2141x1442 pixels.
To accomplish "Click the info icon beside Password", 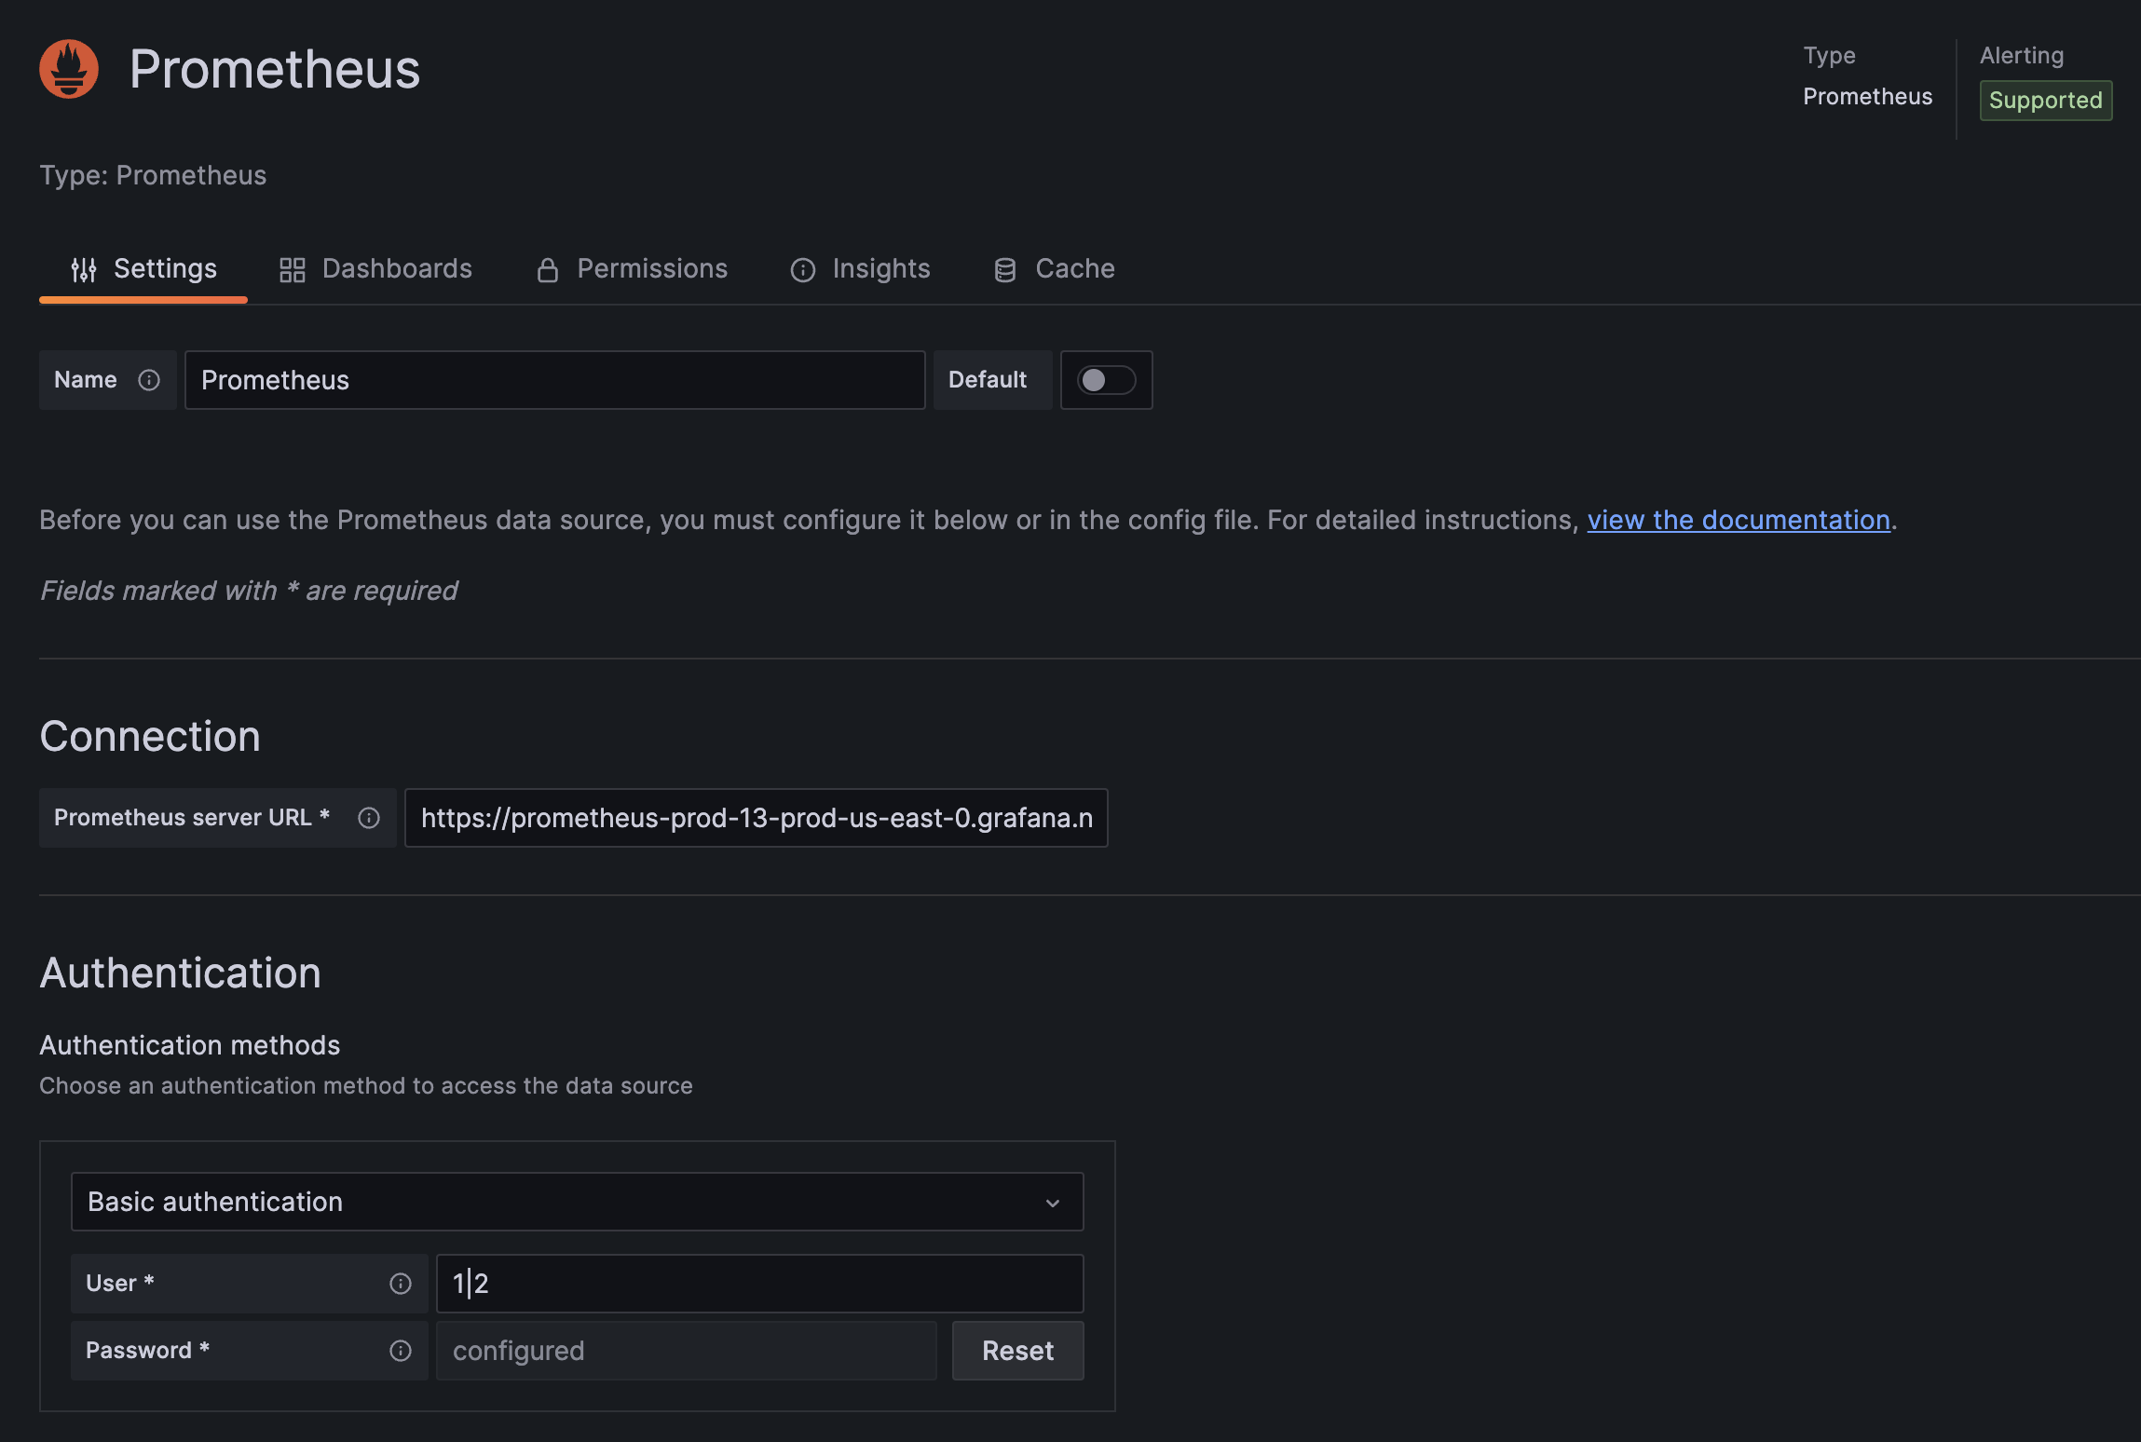I will pyautogui.click(x=400, y=1350).
